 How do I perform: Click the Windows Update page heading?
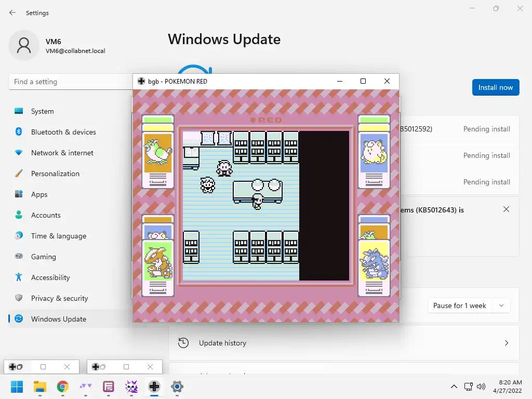pos(224,39)
